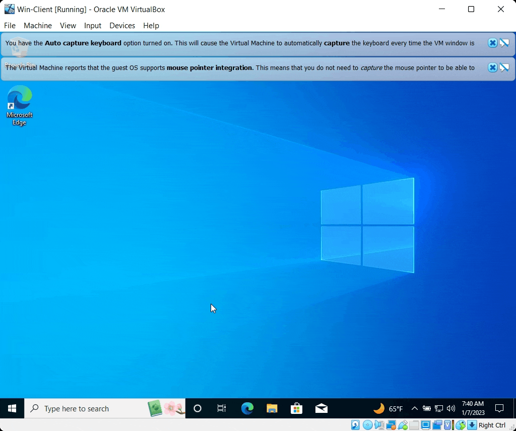The height and width of the screenshot is (431, 516).
Task: Open the File menu
Action: coord(10,25)
